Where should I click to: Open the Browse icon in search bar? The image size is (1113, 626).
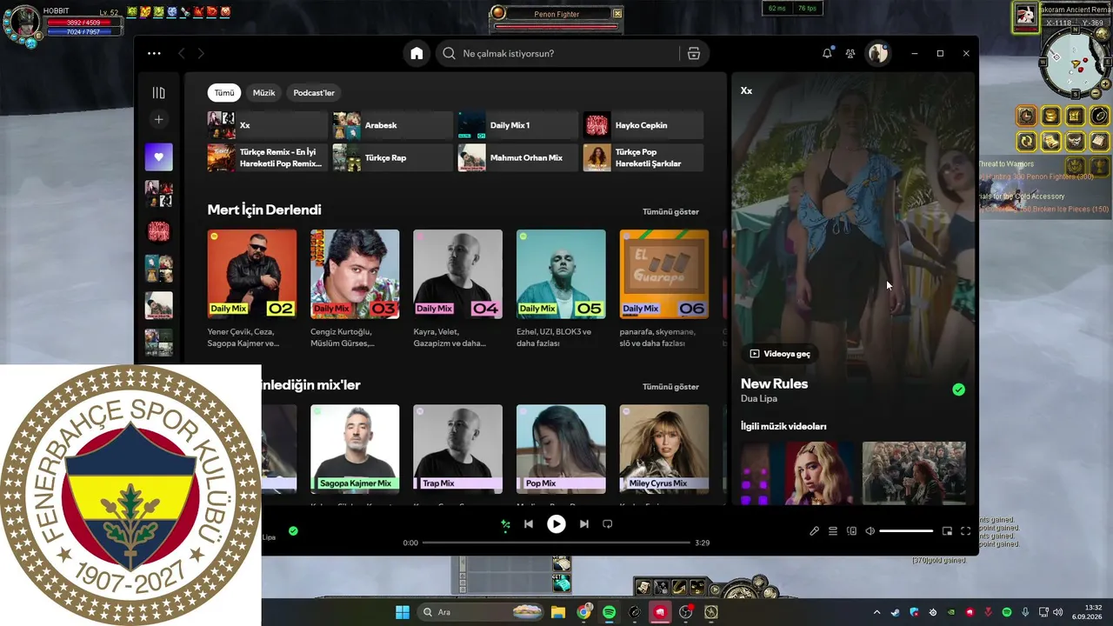pos(694,54)
